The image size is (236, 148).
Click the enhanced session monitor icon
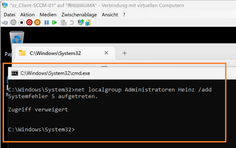tap(81, 22)
